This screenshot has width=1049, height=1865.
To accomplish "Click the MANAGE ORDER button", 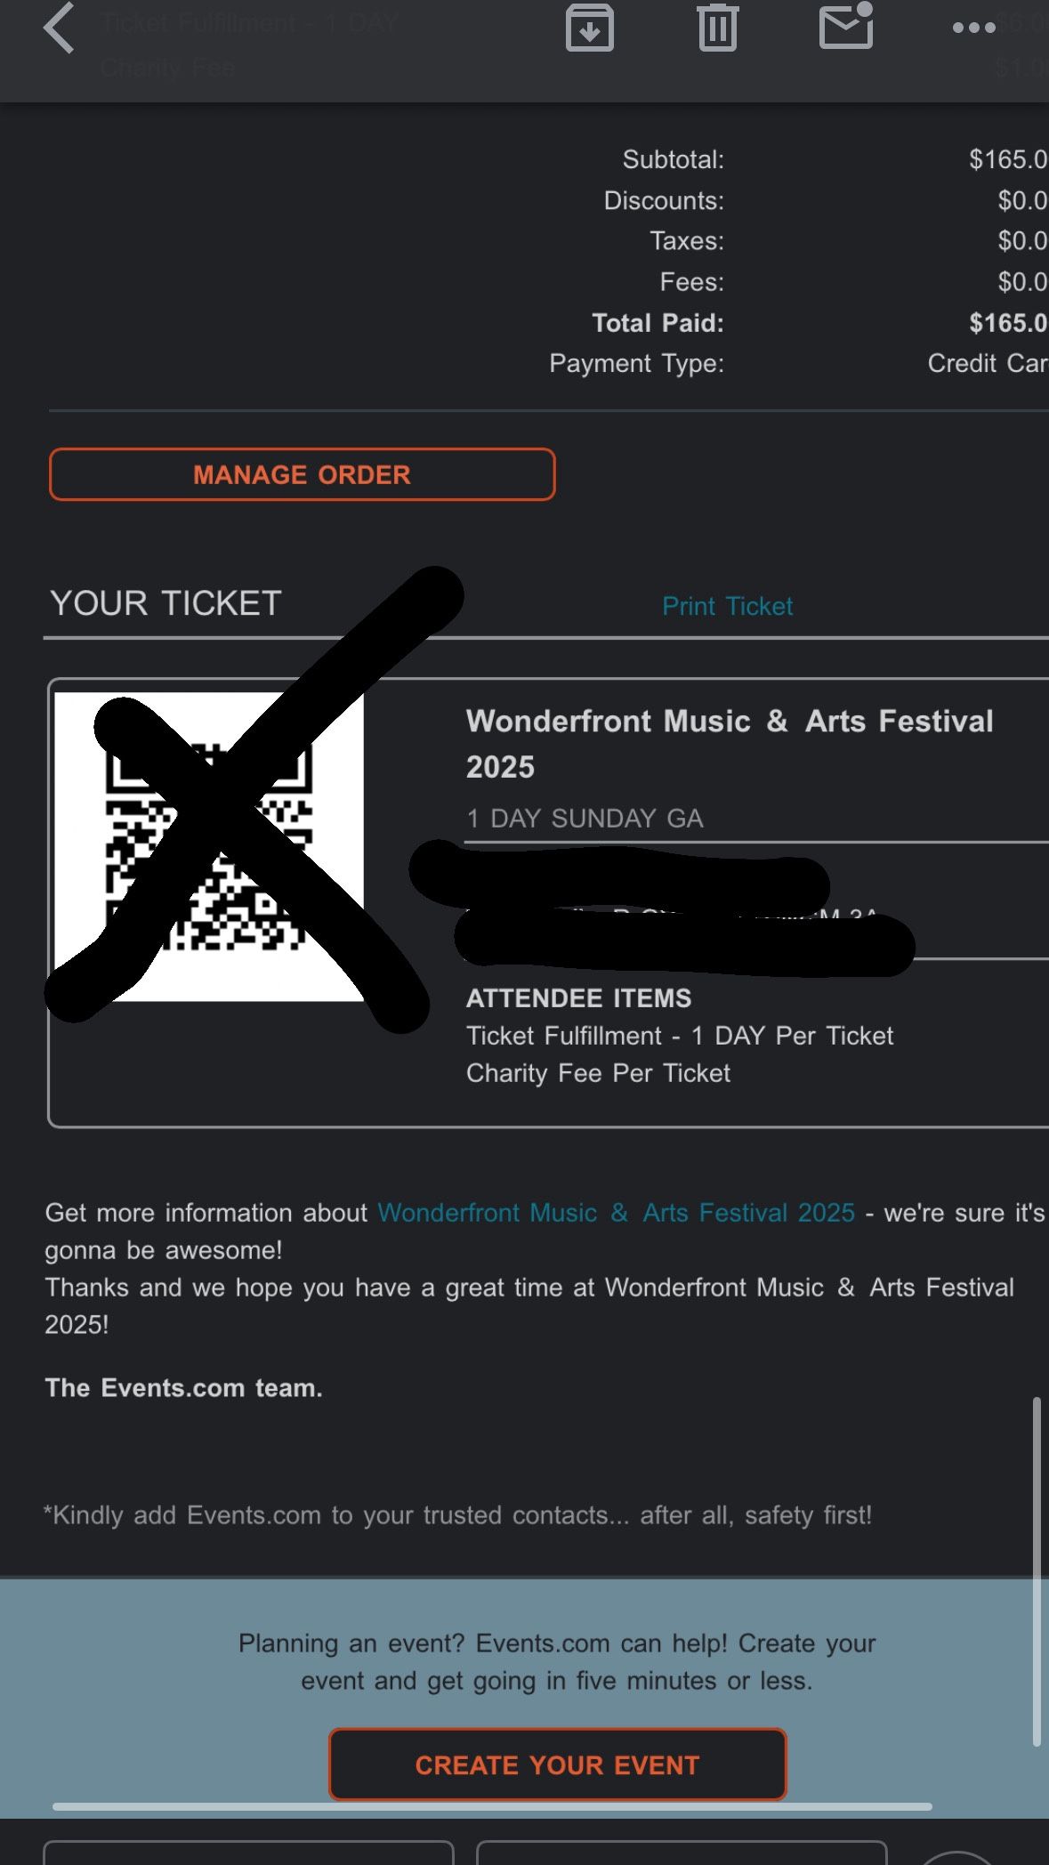I will (303, 474).
